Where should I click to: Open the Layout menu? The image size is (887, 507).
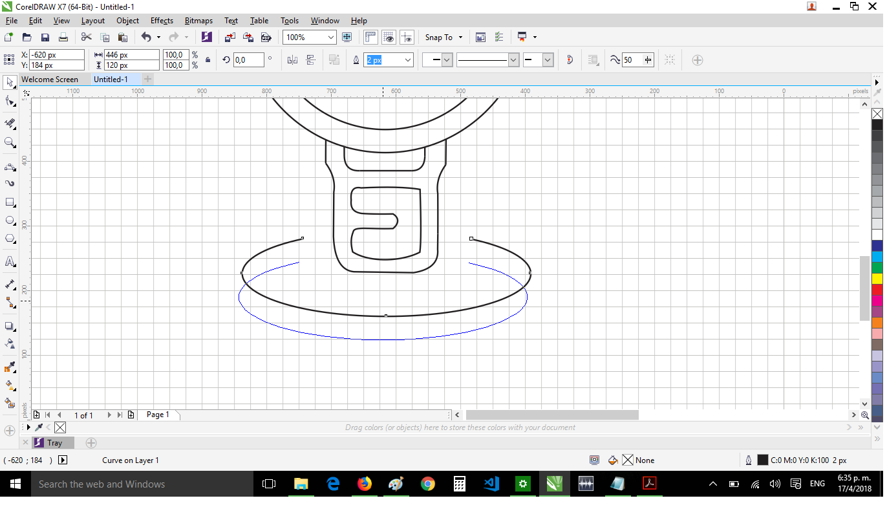(93, 21)
